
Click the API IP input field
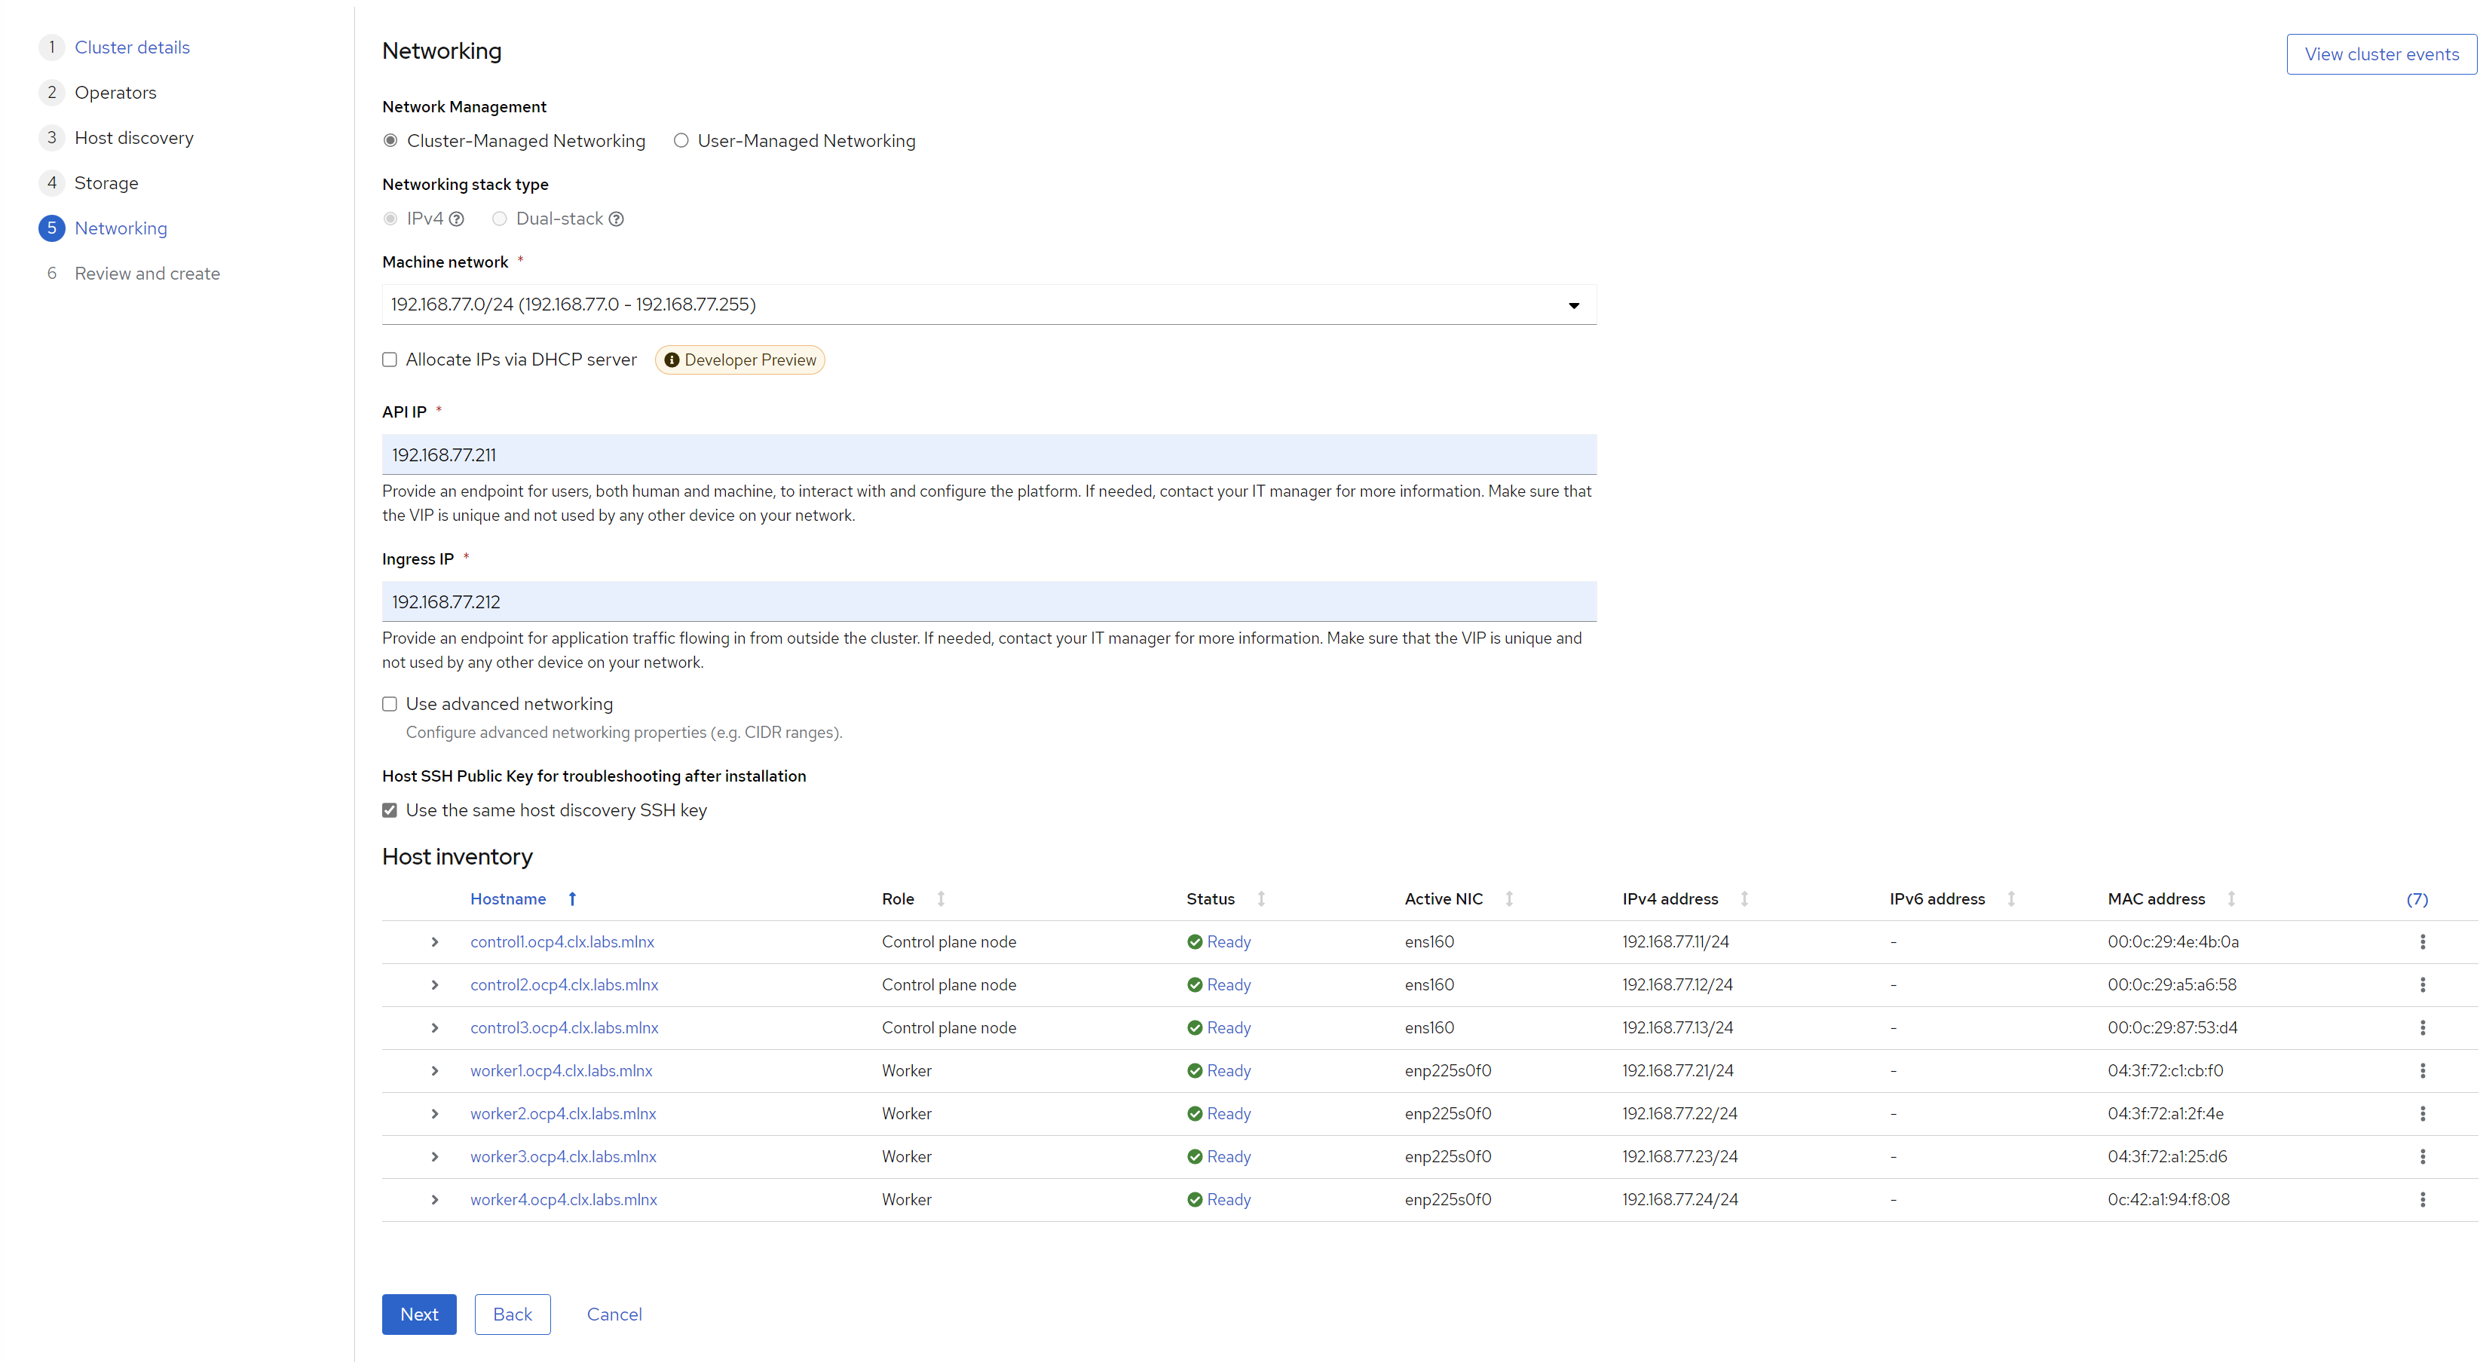tap(989, 454)
